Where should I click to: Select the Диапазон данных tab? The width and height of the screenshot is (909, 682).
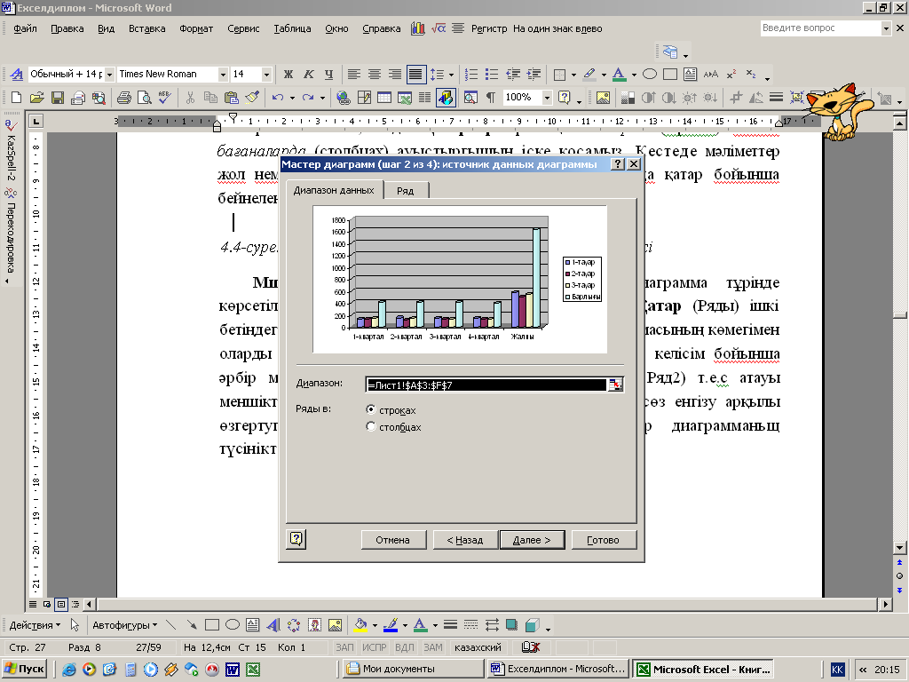(334, 190)
